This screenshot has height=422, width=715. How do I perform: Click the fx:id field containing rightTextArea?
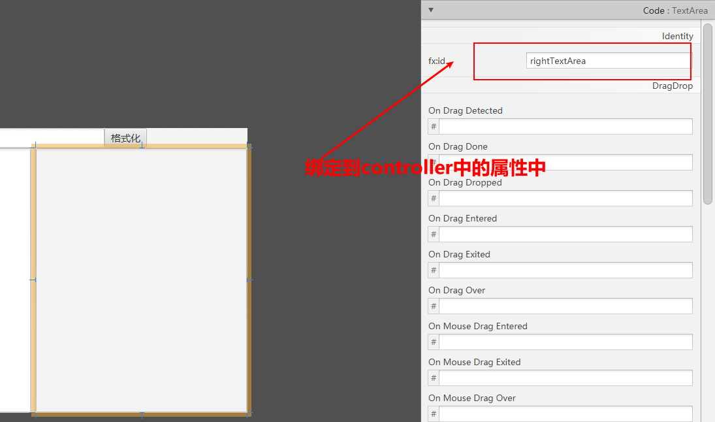tap(609, 61)
